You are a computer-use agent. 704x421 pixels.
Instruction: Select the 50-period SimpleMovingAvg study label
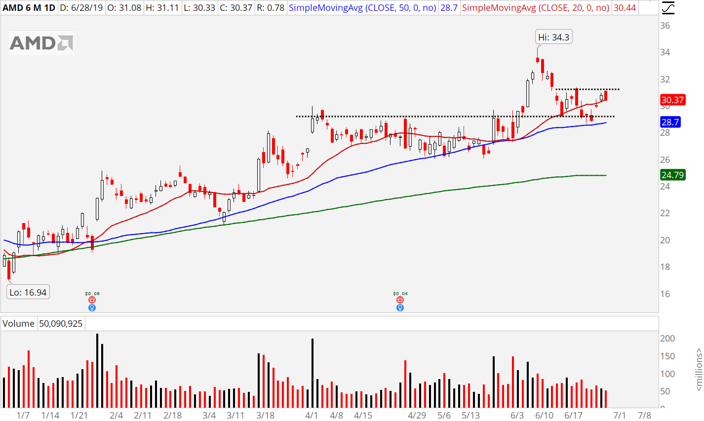(x=362, y=8)
